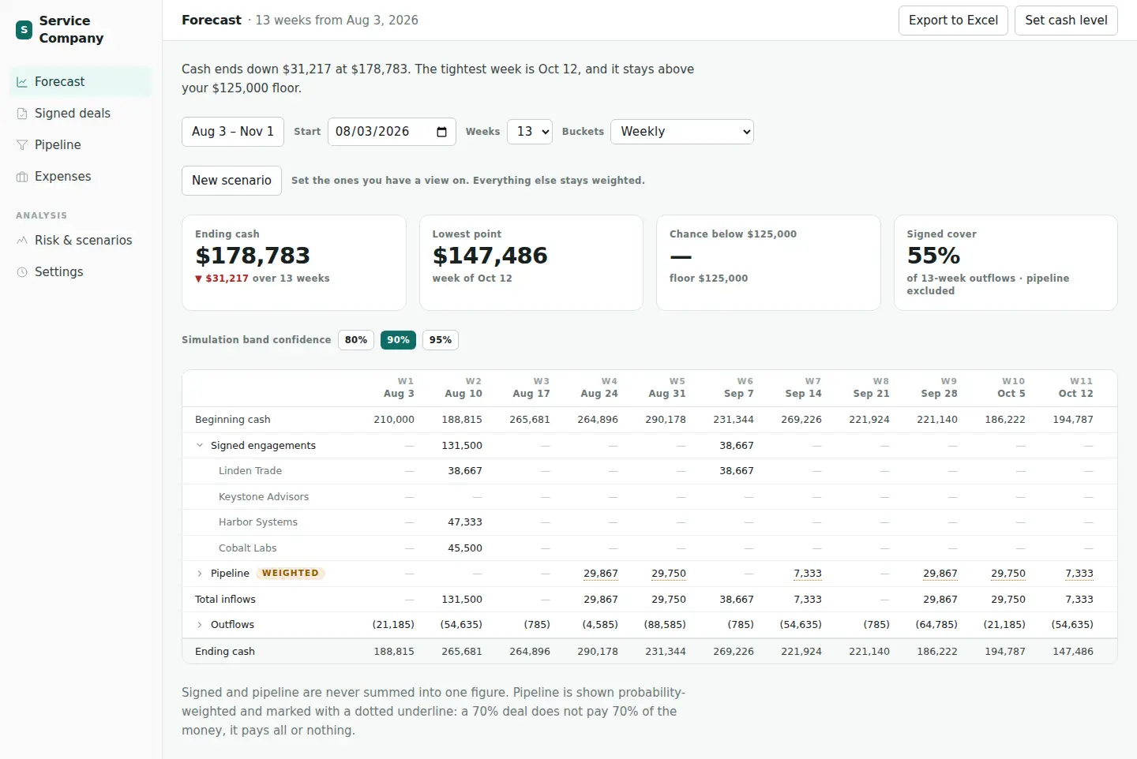This screenshot has height=759, width=1137.
Task: Select 95% simulation band confidence
Action: (x=441, y=340)
